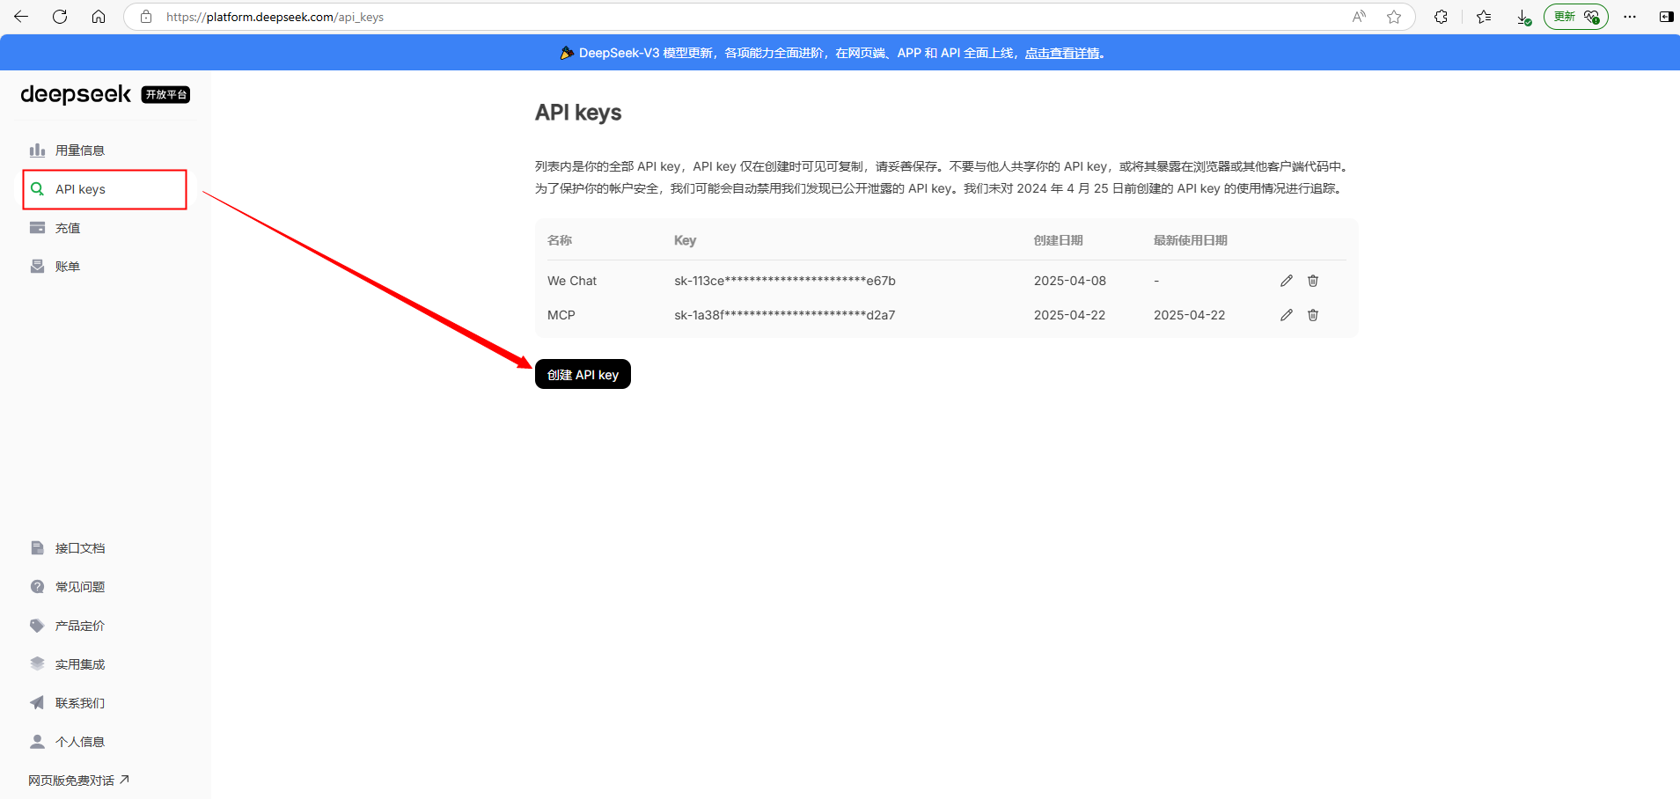Open the downloads panel
Viewport: 1680px width, 799px height.
(x=1524, y=16)
